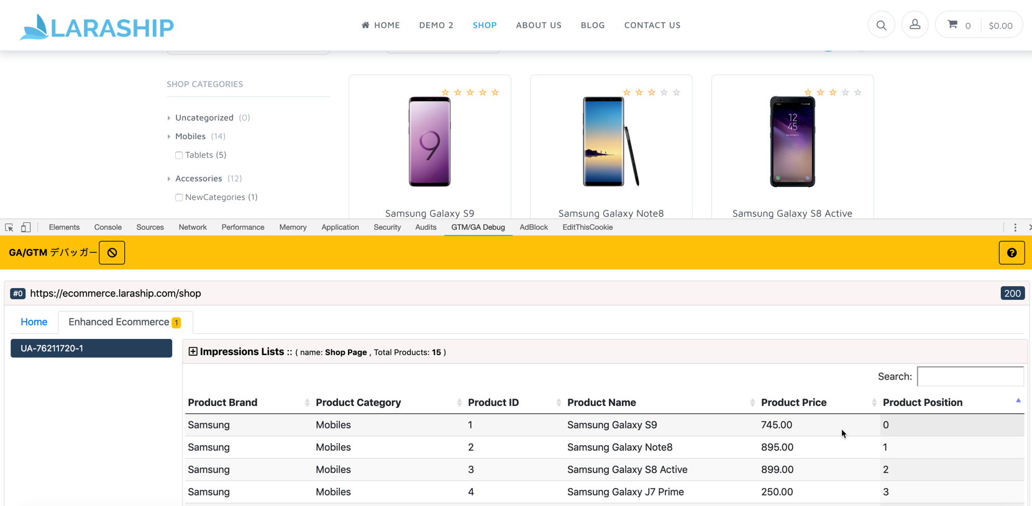This screenshot has width=1032, height=506.
Task: Click the #0 request badge
Action: 17,294
